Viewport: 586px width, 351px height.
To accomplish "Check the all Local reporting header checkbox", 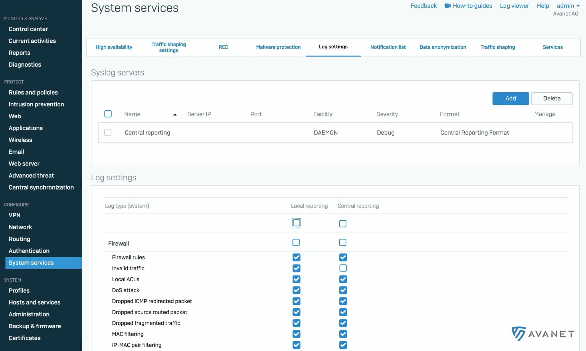I will 296,223.
